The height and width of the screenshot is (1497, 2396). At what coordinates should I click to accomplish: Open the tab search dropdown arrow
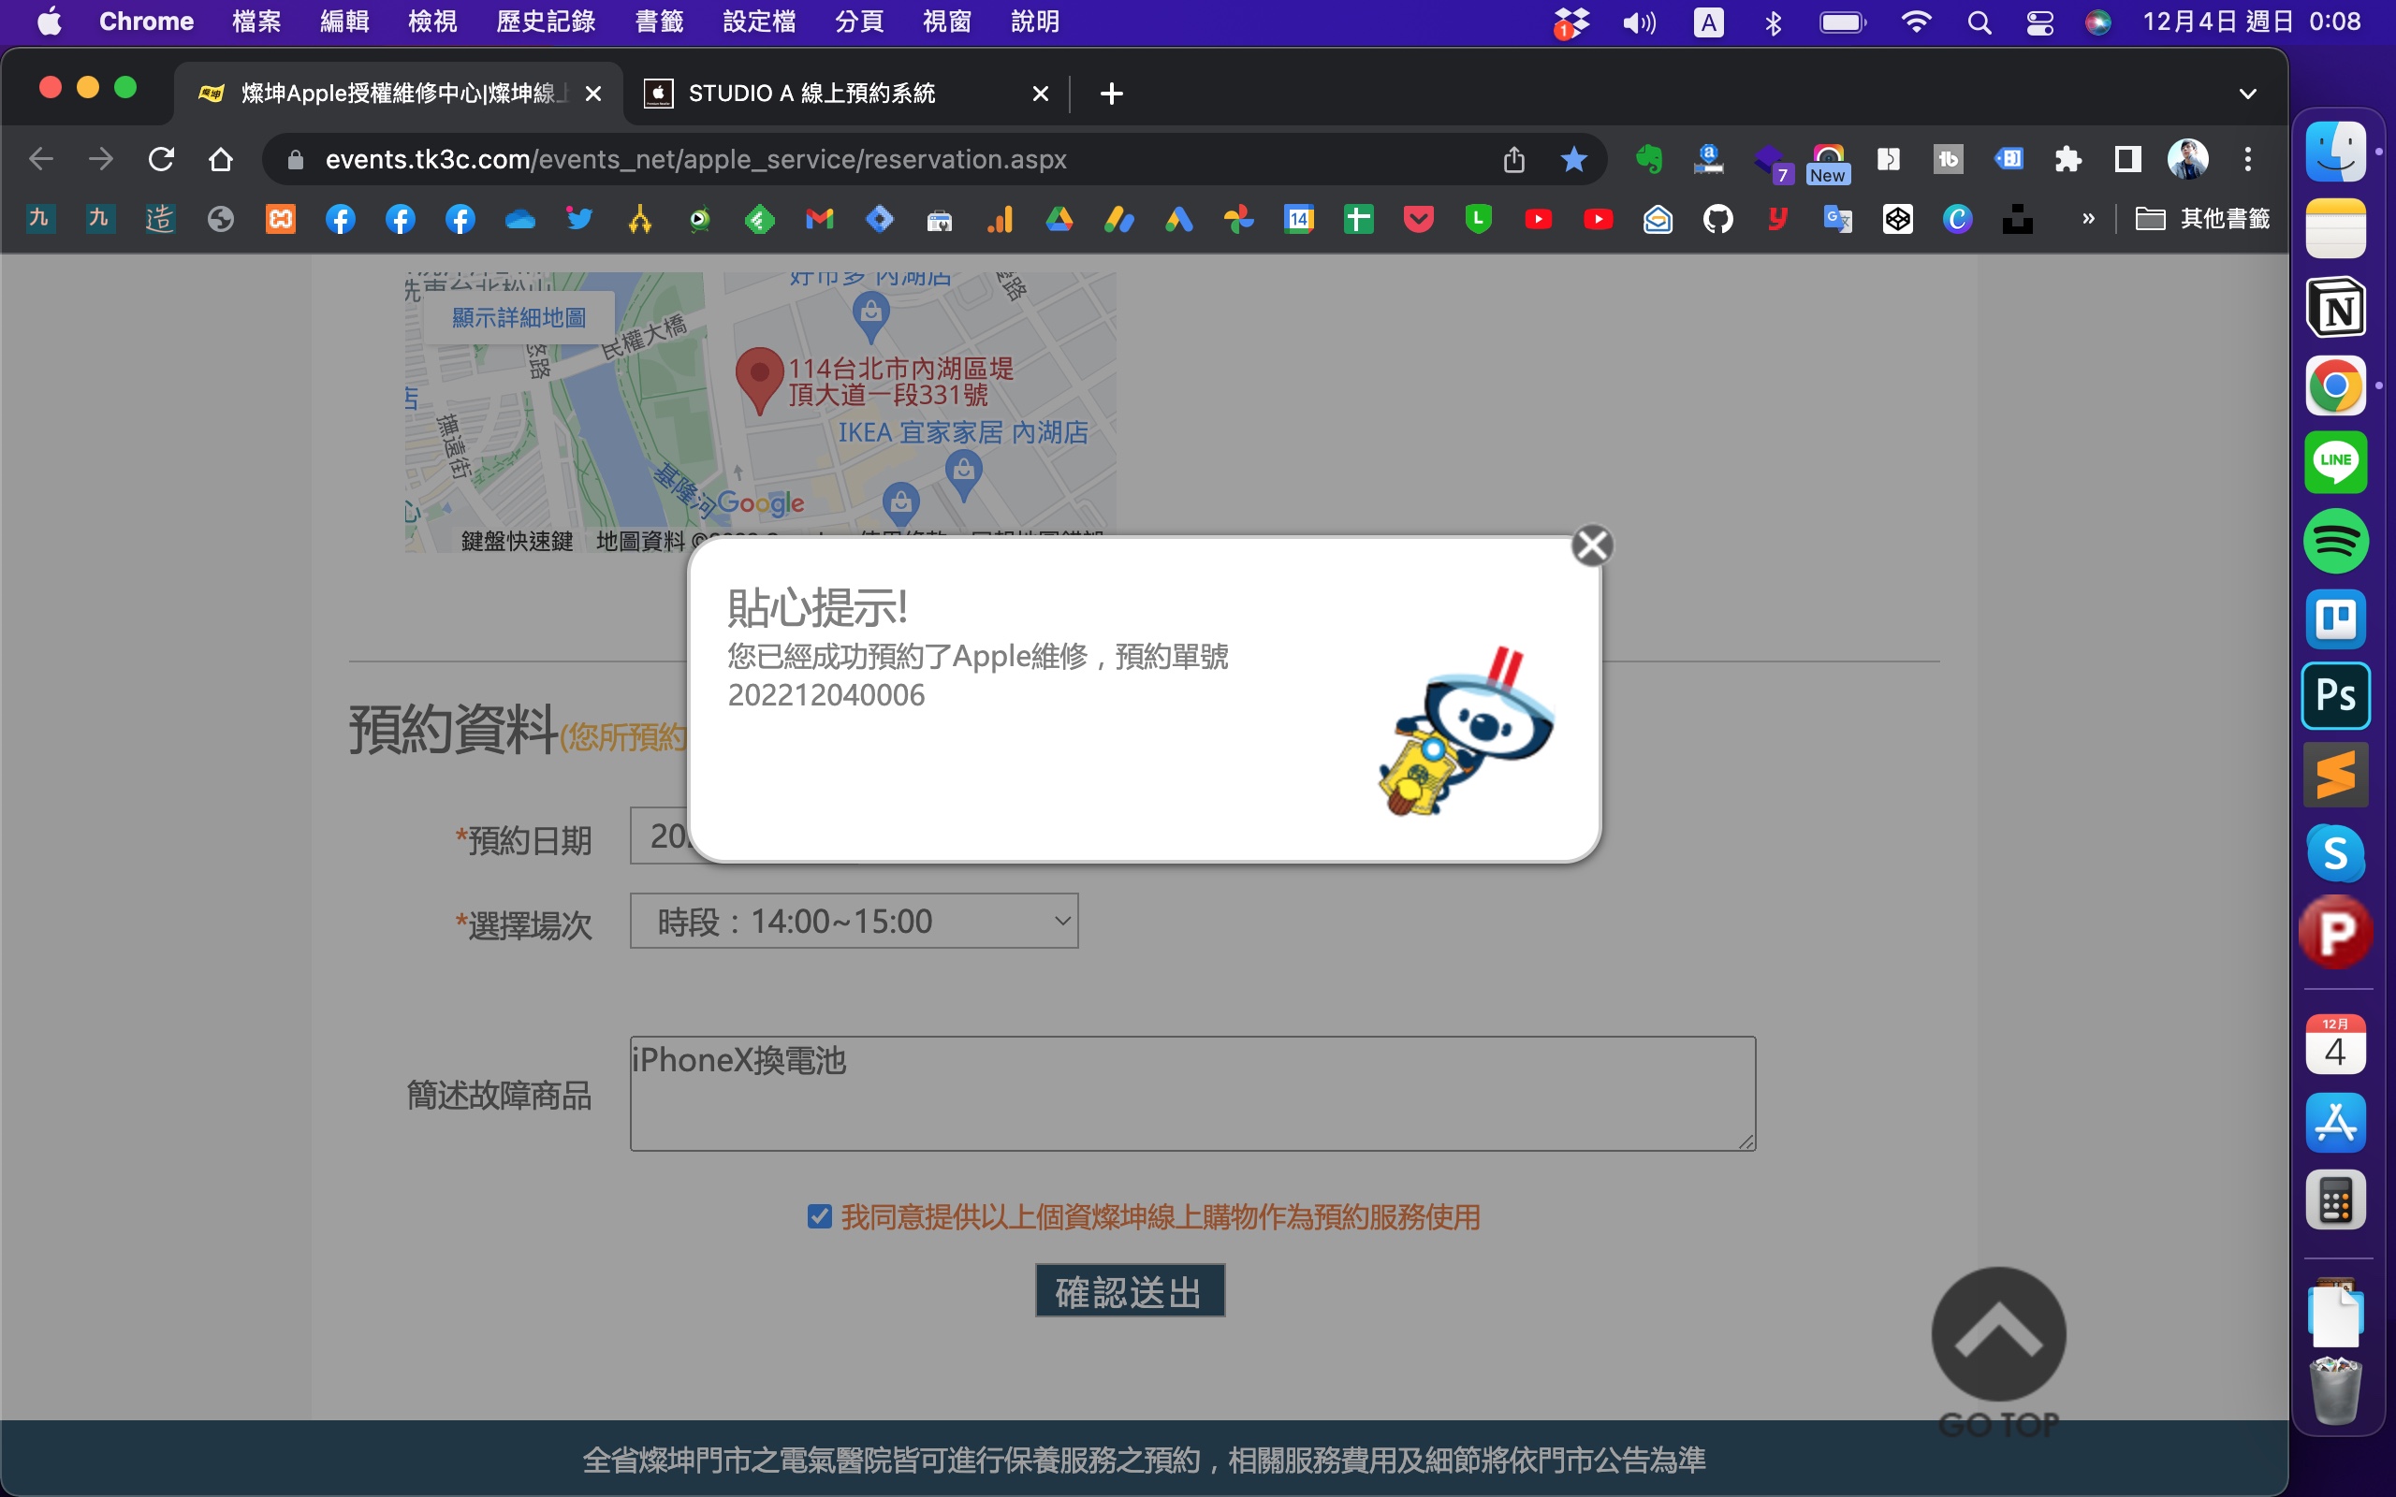click(2247, 93)
